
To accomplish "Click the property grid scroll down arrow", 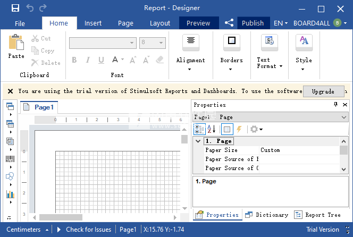I will click(343, 170).
